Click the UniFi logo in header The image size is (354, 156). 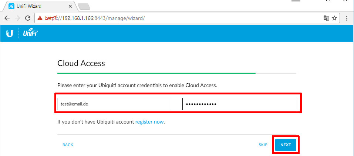tap(30, 33)
